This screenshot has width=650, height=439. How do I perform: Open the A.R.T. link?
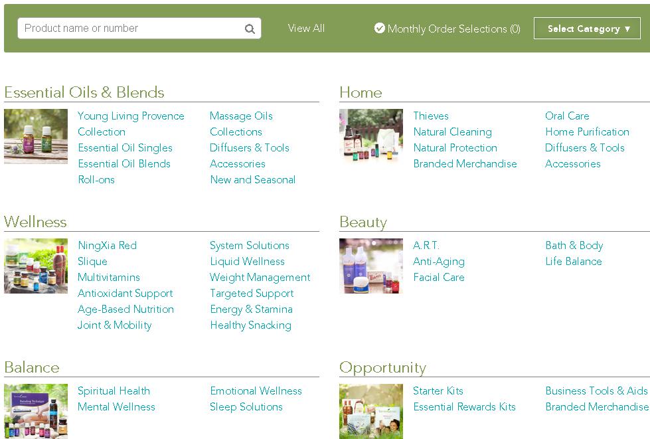(426, 245)
